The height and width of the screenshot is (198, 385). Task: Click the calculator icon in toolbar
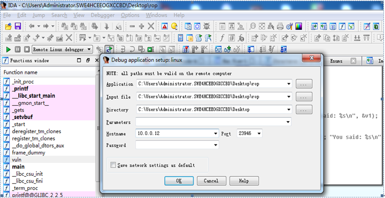point(180,38)
